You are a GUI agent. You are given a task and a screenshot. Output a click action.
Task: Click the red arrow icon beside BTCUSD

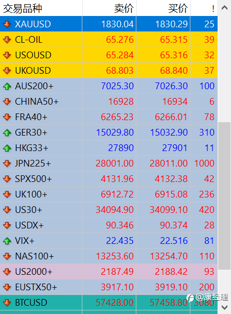click(7, 303)
